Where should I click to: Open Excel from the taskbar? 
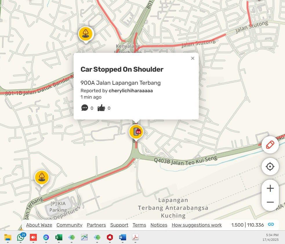59,237
